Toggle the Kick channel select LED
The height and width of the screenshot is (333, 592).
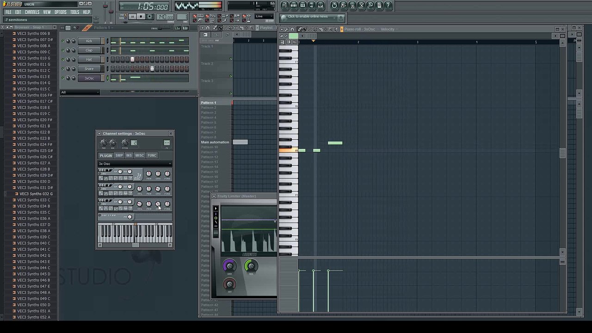point(108,41)
